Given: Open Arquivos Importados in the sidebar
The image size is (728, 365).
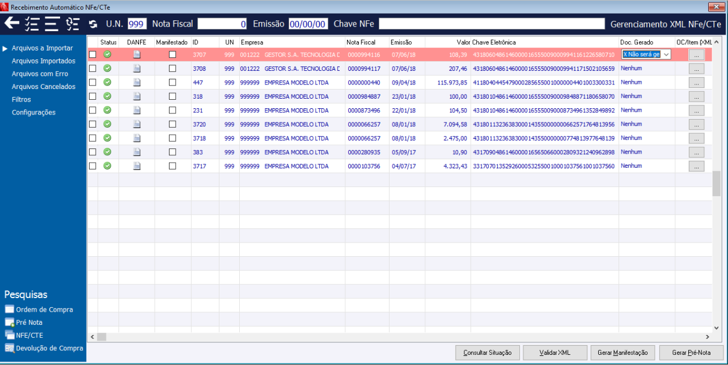Looking at the screenshot, I should coord(43,61).
